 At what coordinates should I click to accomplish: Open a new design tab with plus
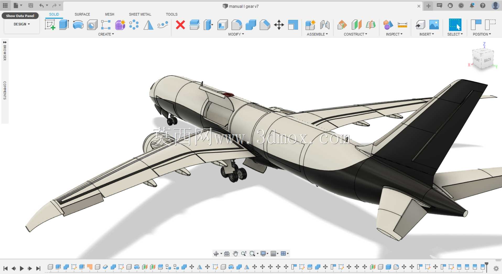[x=428, y=6]
